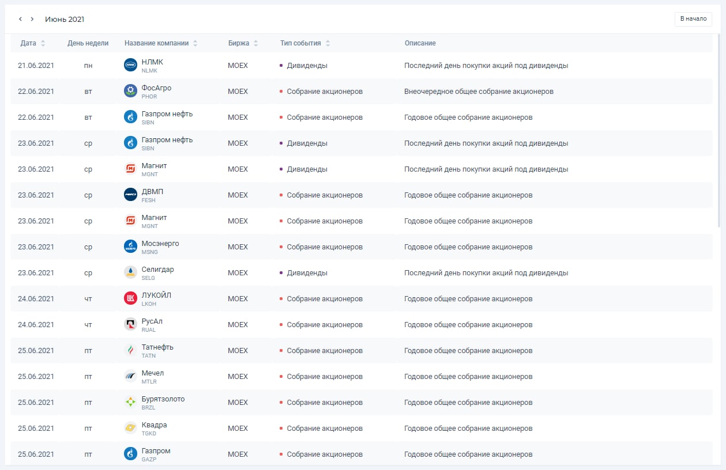Screen dimensions: 726x470
Task: Click the День недели column header
Action: click(88, 43)
